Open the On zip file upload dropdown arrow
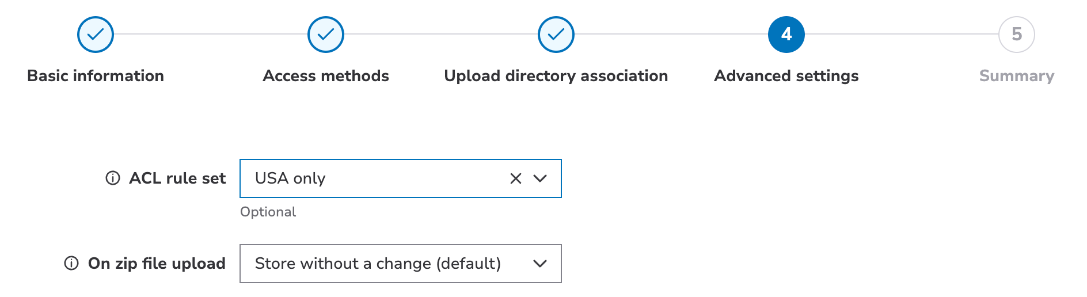The width and height of the screenshot is (1087, 297). [540, 264]
